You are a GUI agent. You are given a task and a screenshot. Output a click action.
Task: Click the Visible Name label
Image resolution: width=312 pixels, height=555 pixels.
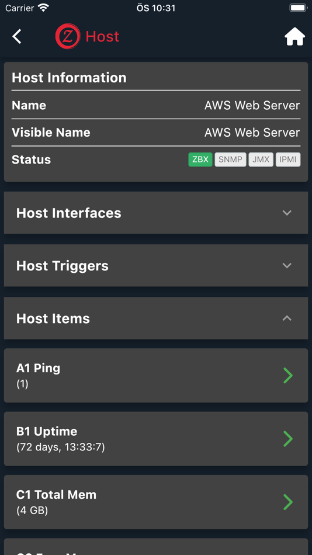(51, 133)
